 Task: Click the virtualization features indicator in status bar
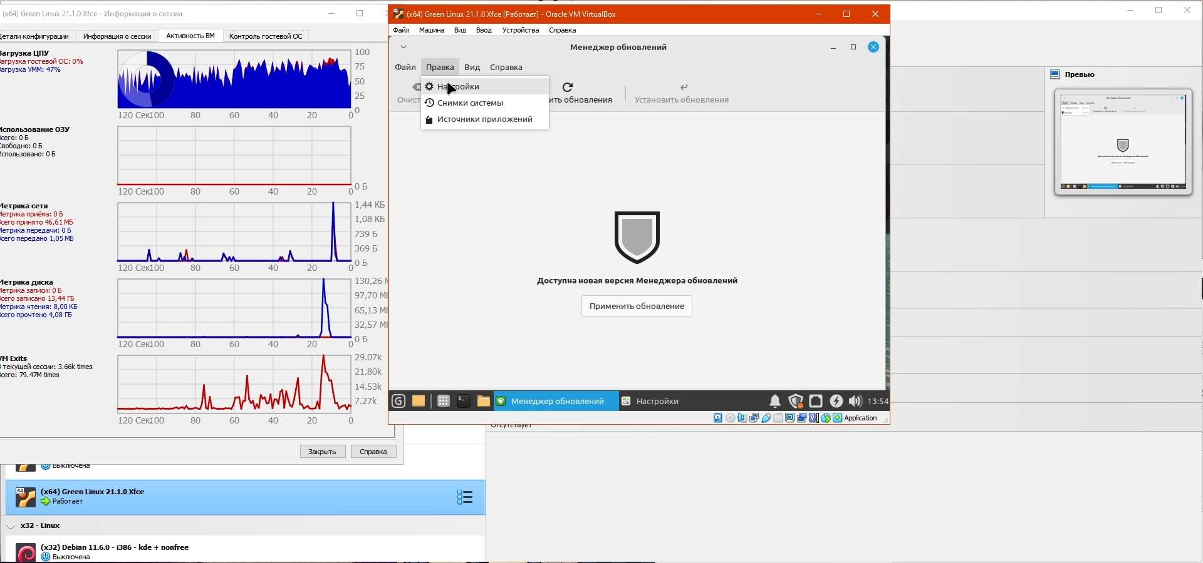pos(814,418)
